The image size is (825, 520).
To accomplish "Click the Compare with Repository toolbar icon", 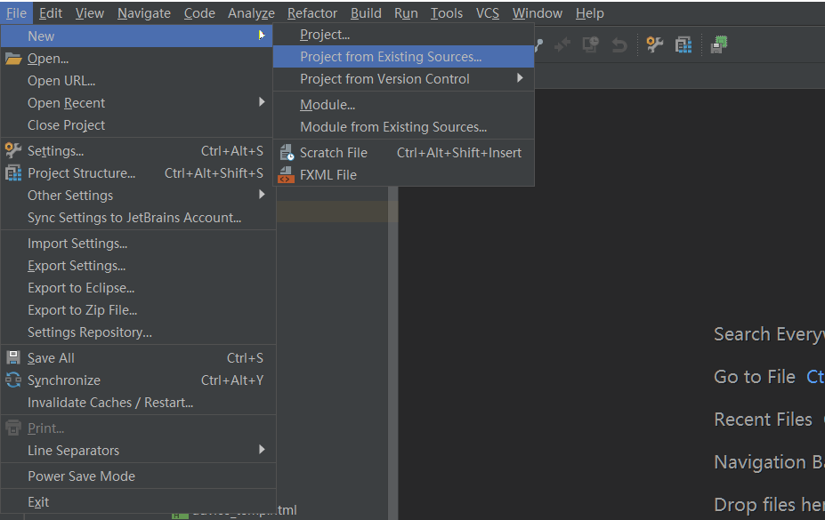I will point(562,44).
